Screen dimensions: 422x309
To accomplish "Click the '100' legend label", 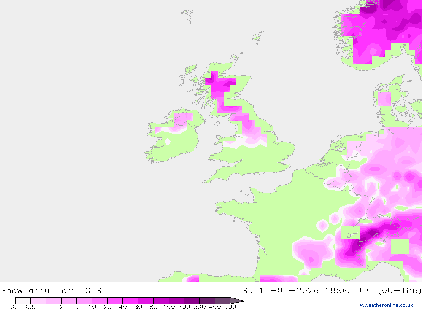I will pyautogui.click(x=169, y=306).
